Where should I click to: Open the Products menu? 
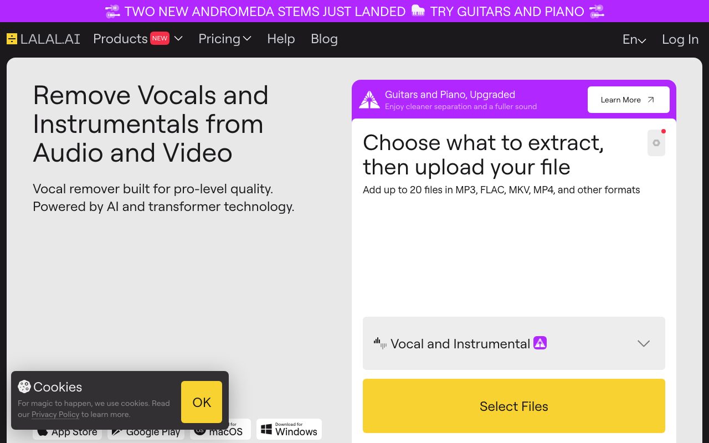[138, 39]
